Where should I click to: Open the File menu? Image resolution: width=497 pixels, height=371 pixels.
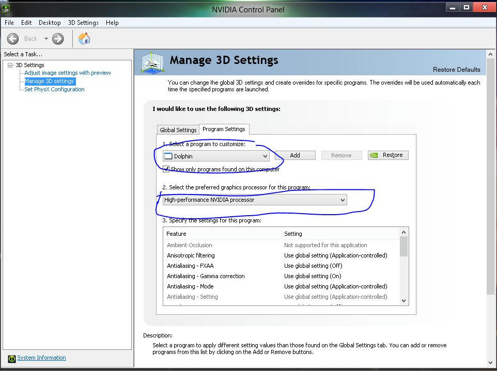click(9, 23)
